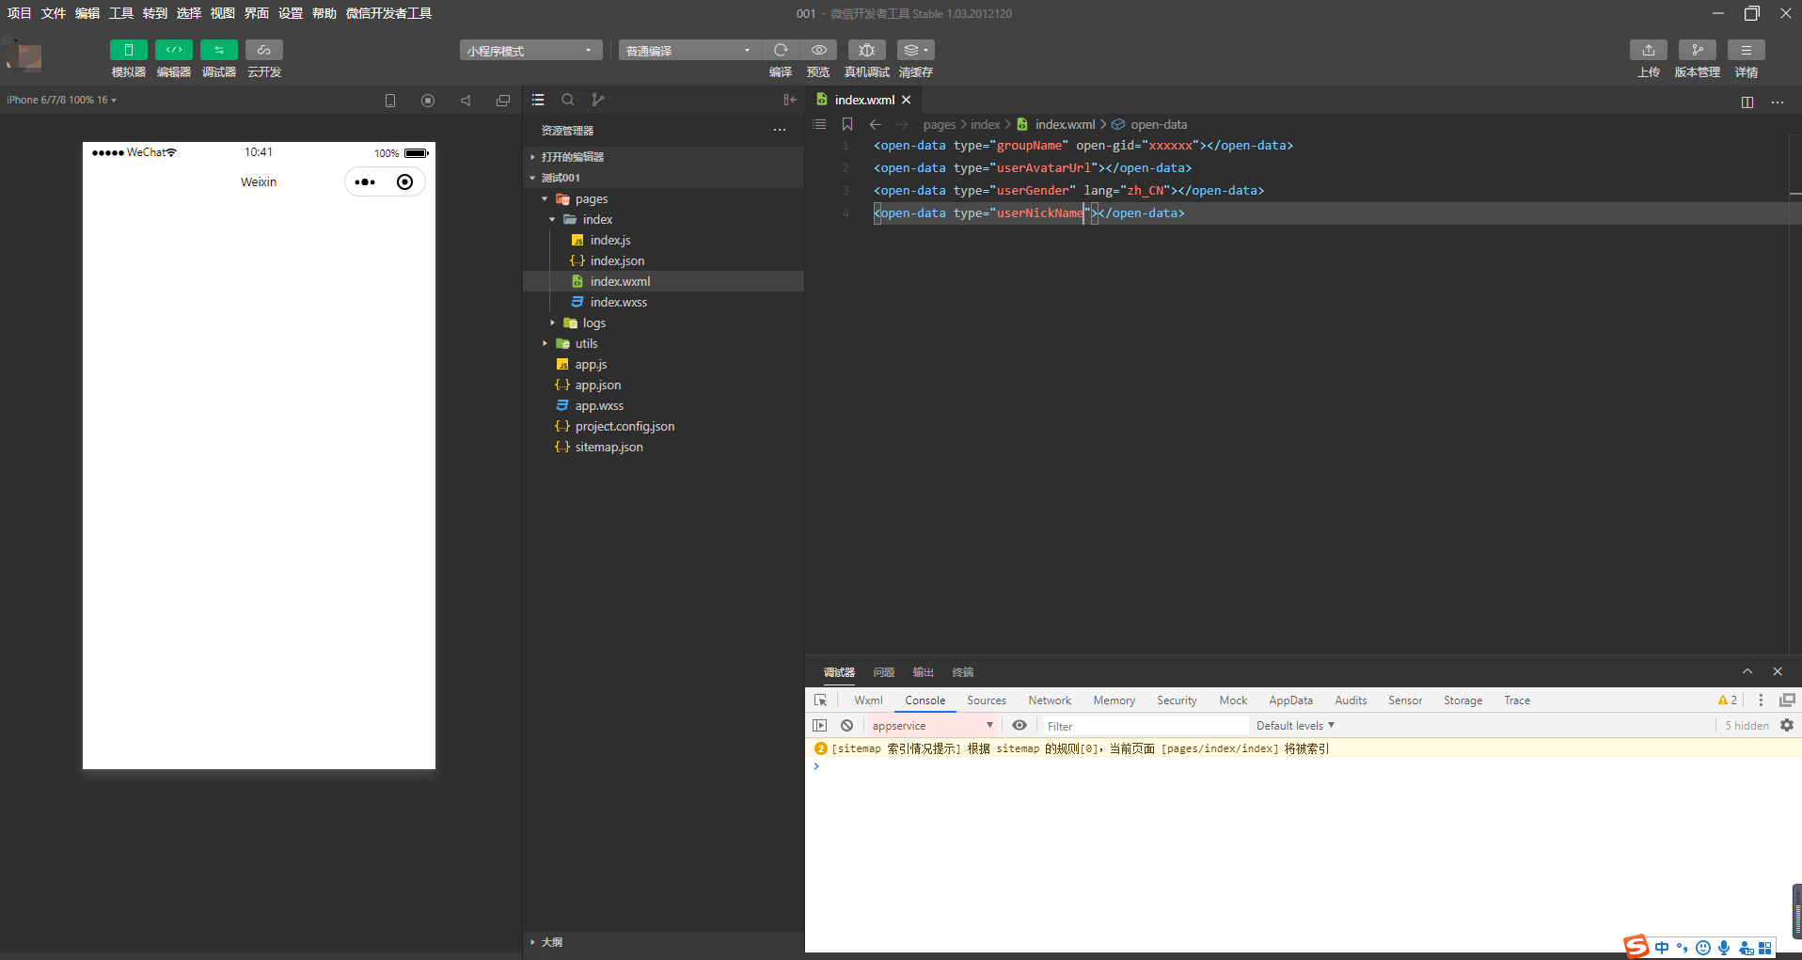Click the detach simulator window icon
This screenshot has height=960, width=1802.
[503, 101]
